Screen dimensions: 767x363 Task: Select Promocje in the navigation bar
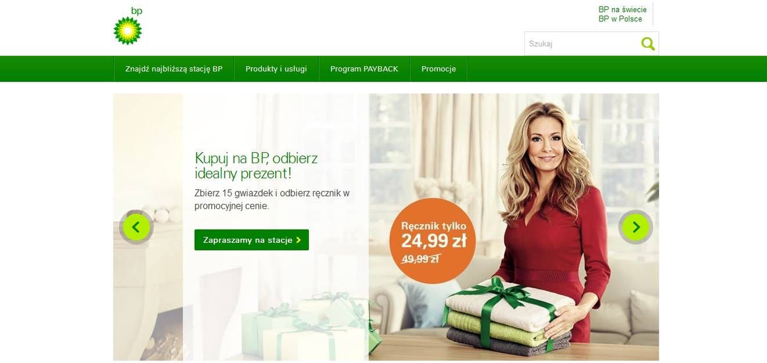tap(438, 69)
